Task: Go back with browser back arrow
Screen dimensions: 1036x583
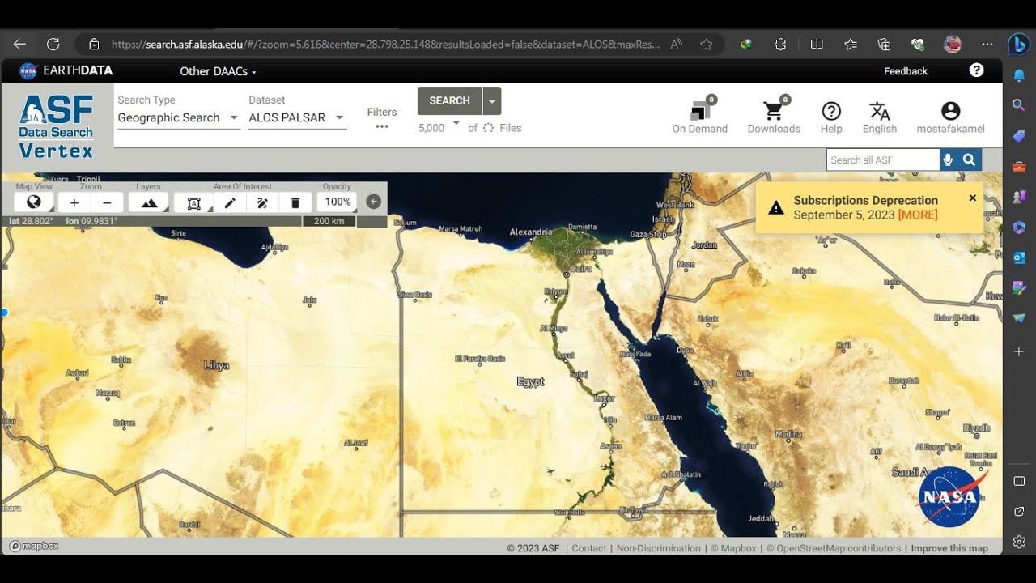Action: tap(20, 45)
